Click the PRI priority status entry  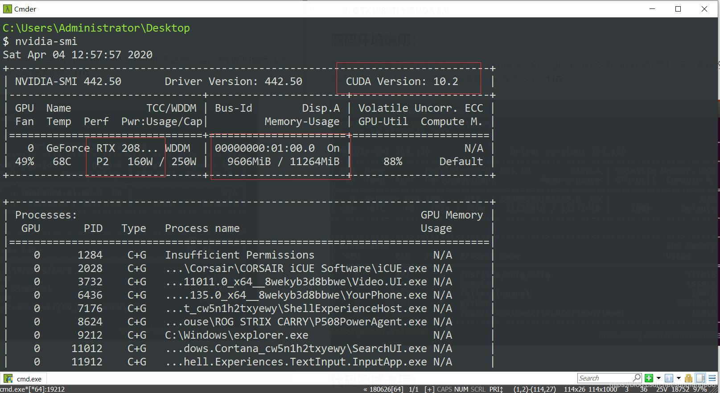tap(496, 389)
